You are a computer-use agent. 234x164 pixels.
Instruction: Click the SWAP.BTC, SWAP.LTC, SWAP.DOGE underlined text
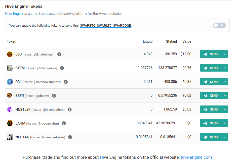(105, 25)
